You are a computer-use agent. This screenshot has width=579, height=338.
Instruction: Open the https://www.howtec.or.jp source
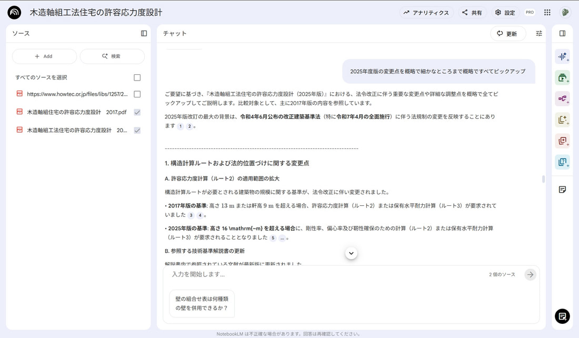[x=77, y=94]
